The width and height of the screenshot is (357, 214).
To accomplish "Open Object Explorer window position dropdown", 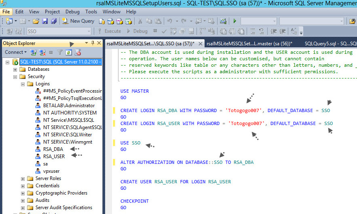I will pos(86,43).
